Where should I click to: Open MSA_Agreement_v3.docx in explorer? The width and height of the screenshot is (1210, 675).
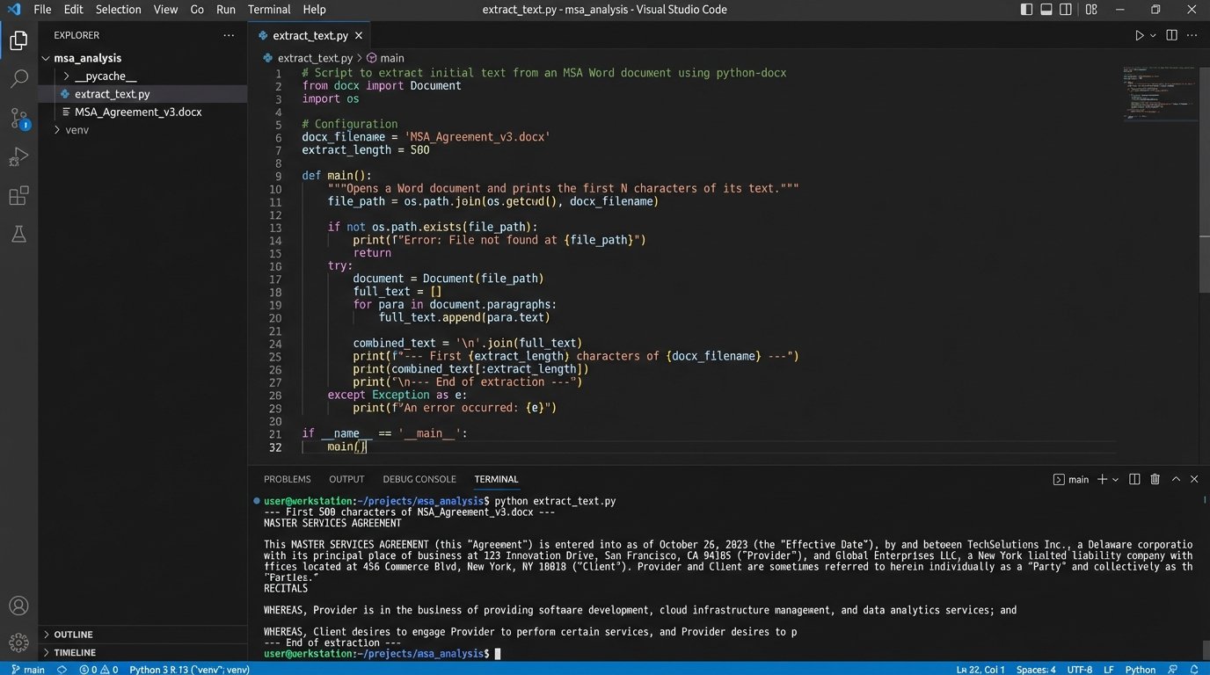coord(137,112)
